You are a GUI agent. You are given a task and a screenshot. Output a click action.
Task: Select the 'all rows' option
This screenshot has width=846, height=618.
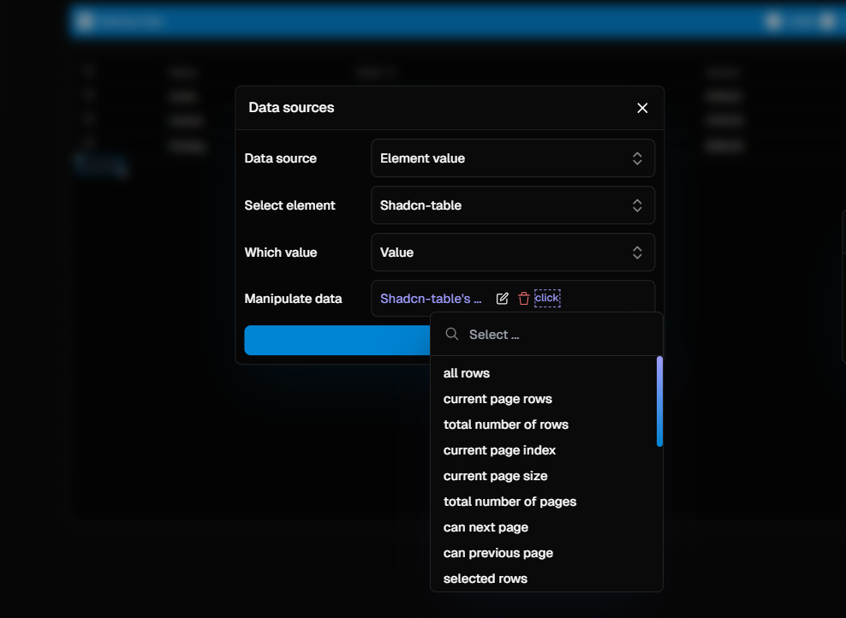pyautogui.click(x=467, y=373)
